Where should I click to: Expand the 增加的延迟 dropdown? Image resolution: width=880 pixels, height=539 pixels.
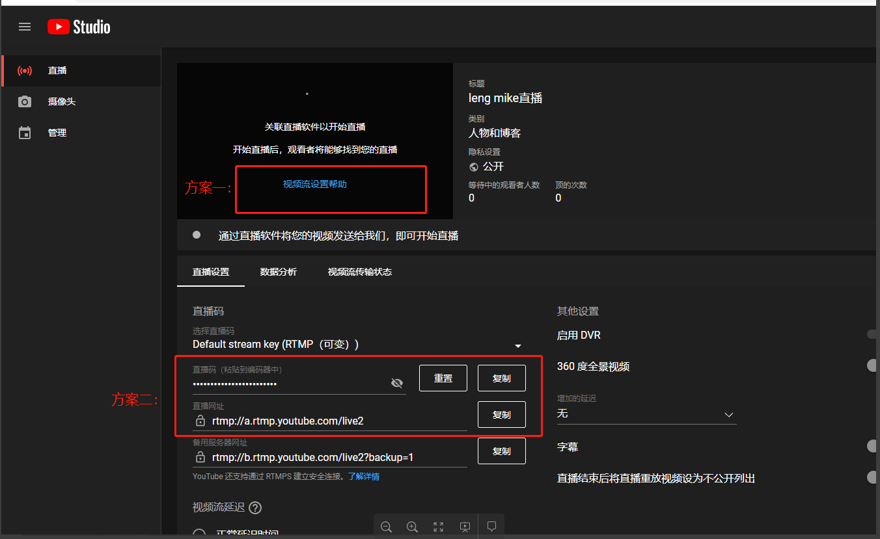pos(647,414)
